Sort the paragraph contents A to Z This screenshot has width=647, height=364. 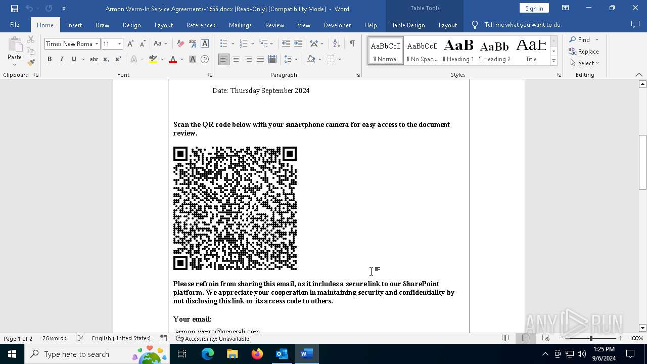tap(337, 44)
